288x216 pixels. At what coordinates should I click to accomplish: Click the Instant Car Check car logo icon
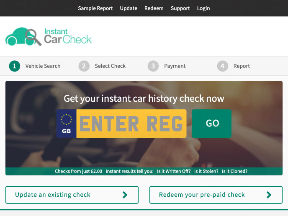coord(23,36)
